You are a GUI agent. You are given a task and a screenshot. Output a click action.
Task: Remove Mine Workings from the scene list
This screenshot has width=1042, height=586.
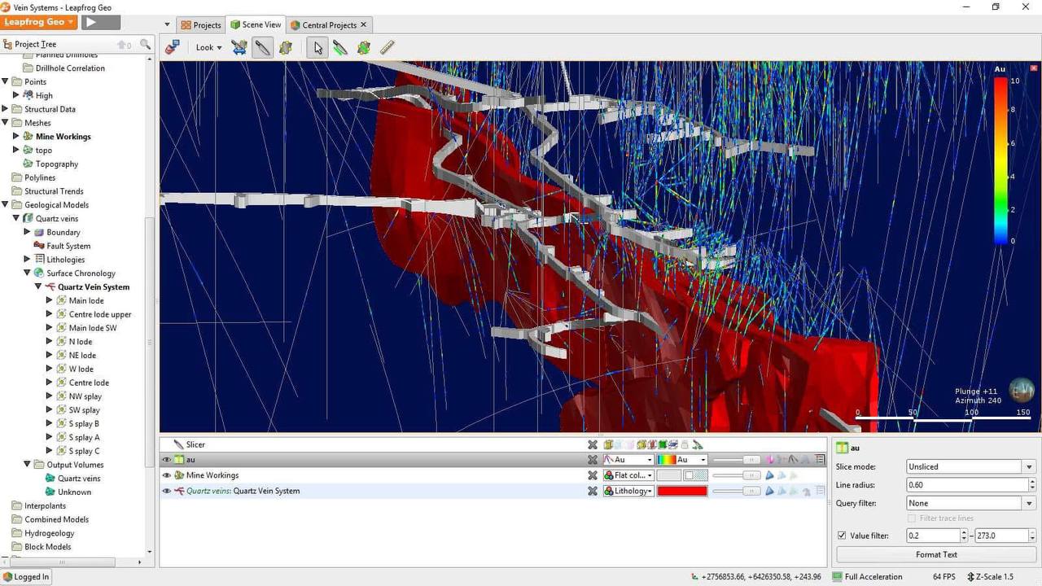point(593,475)
